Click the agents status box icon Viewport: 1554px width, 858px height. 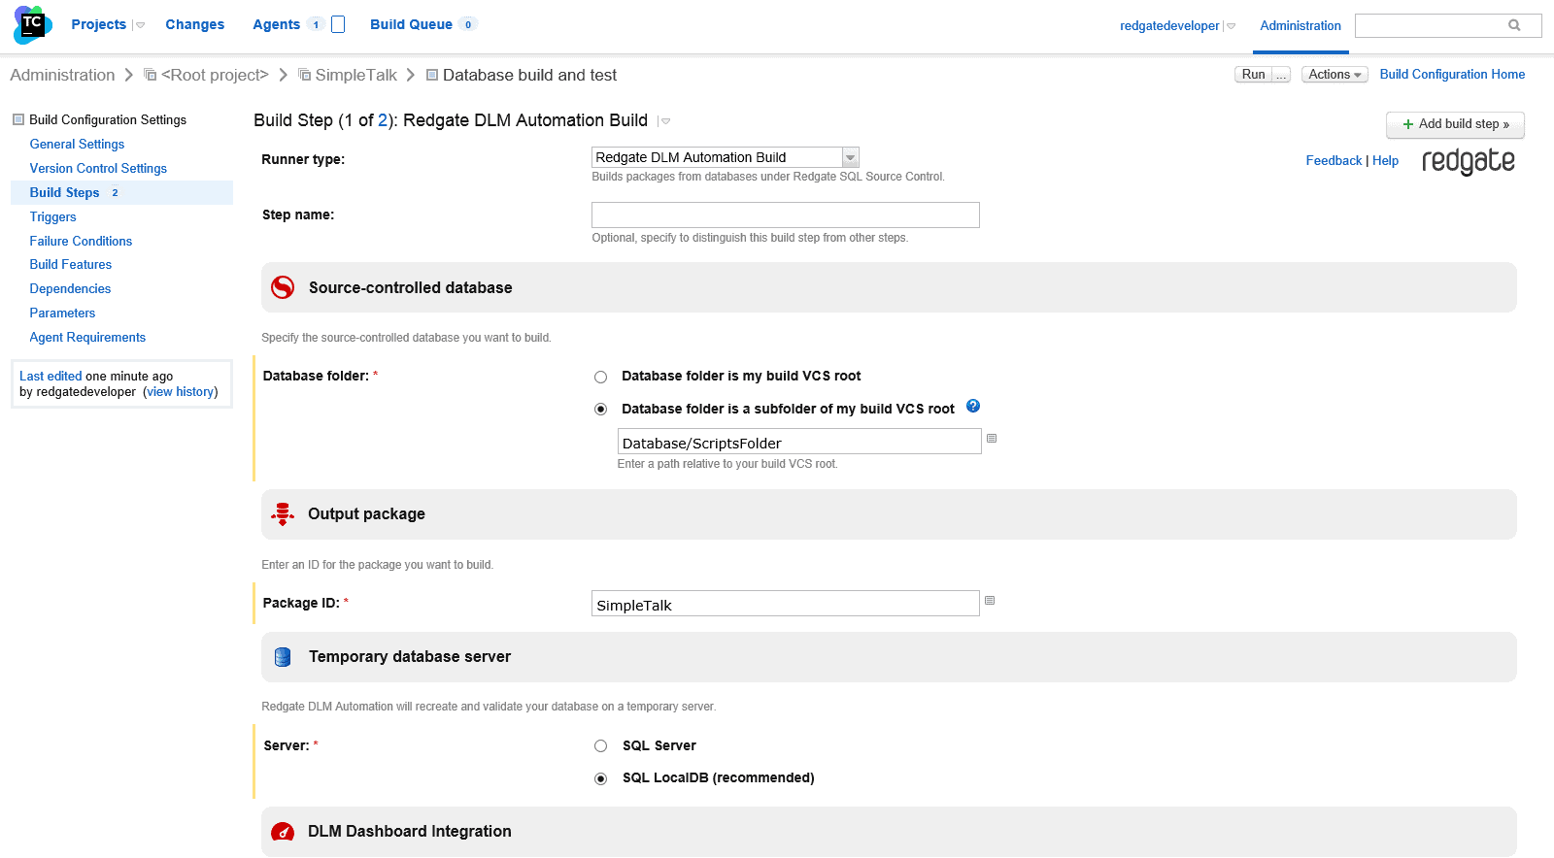pos(338,24)
